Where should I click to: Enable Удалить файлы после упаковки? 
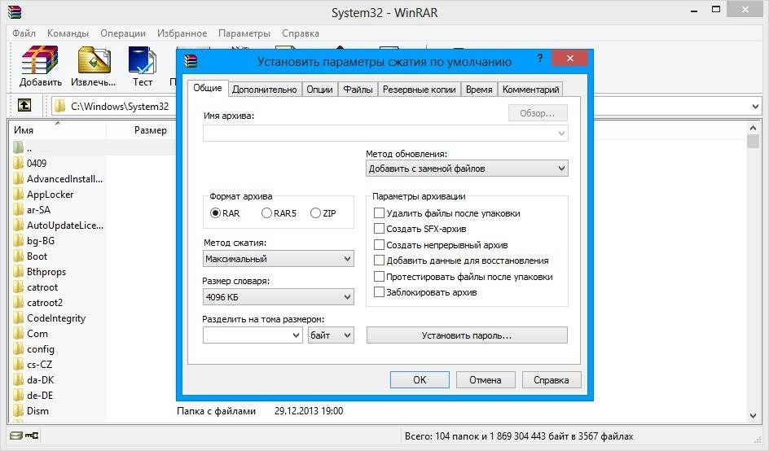pos(379,212)
